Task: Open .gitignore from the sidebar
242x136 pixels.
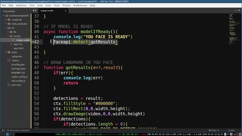Action: (17, 56)
